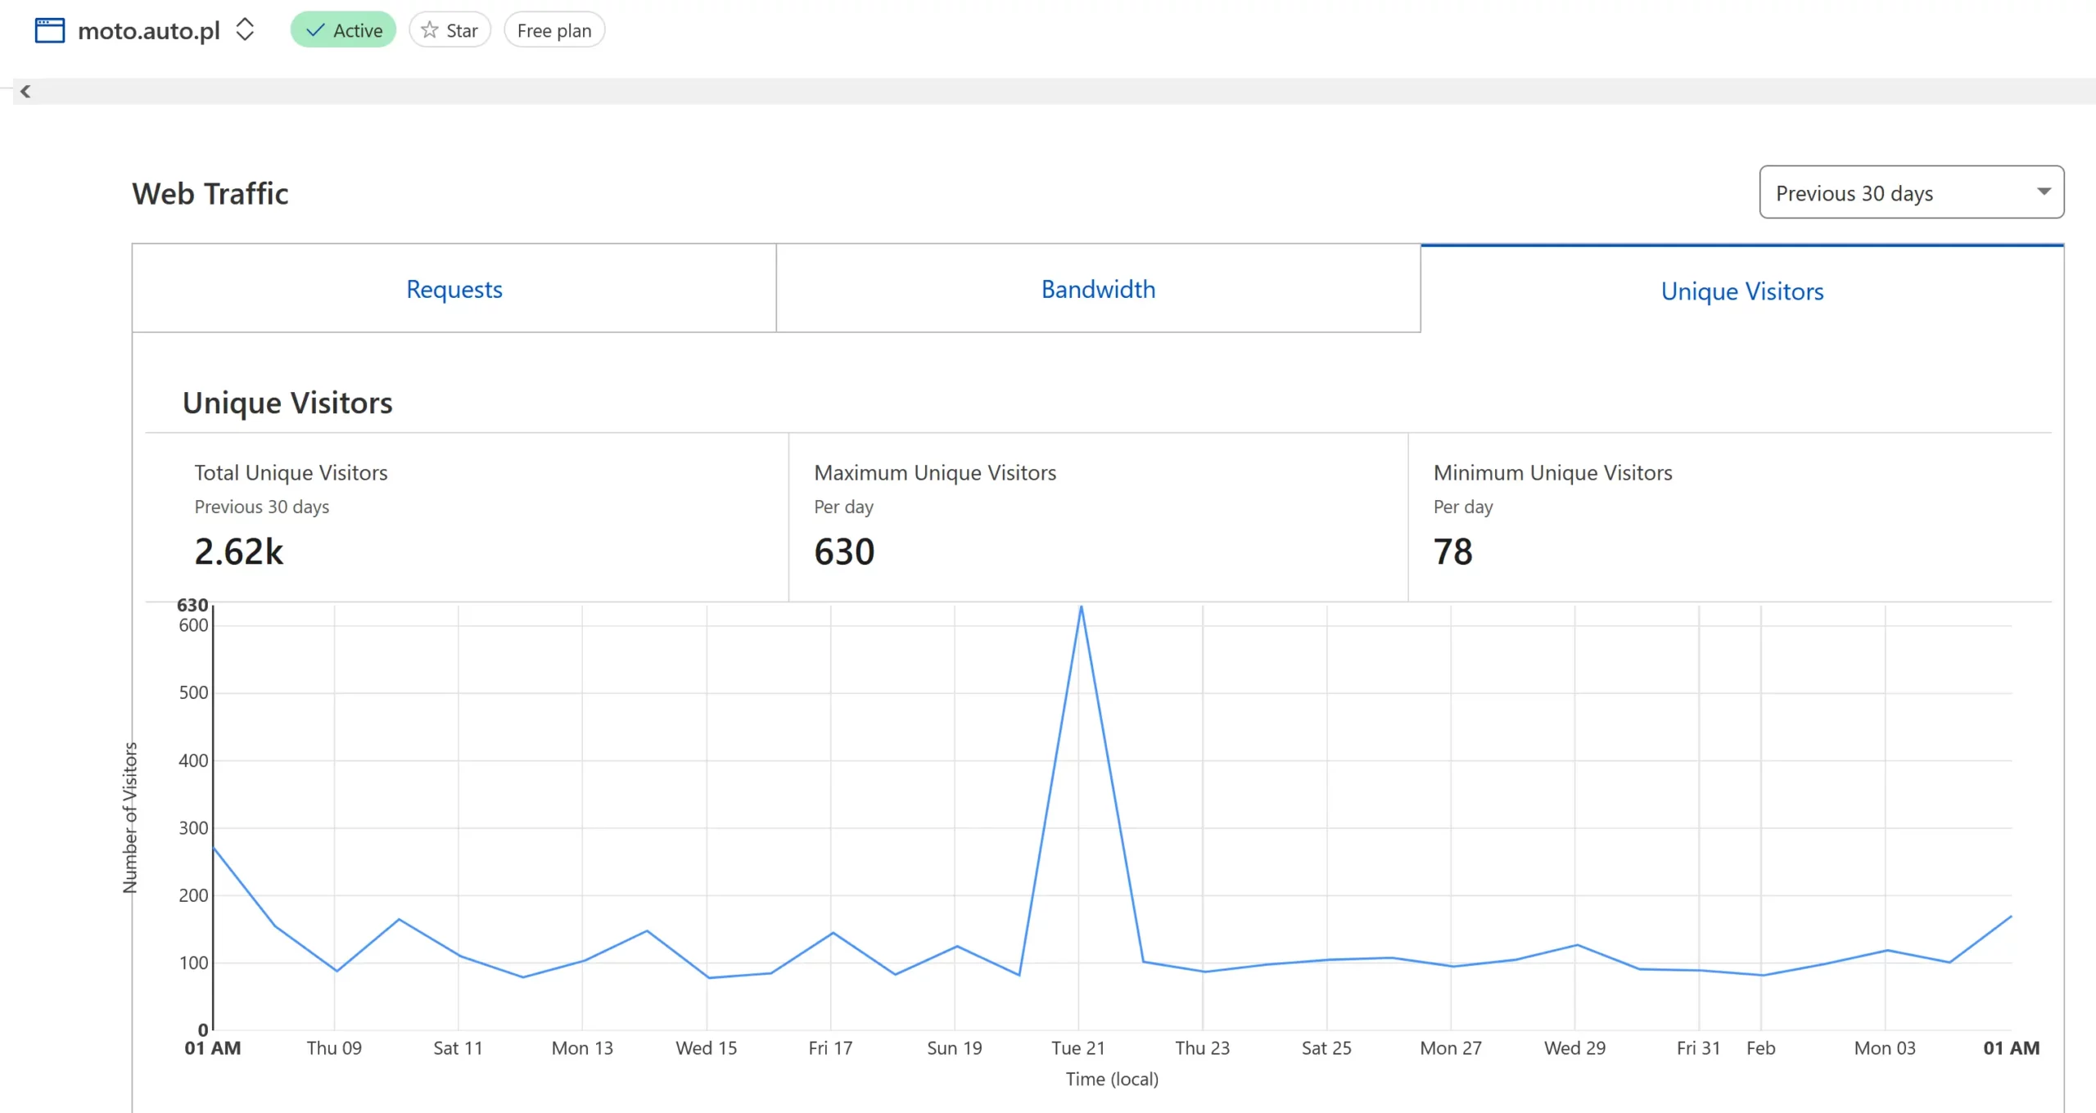Click the Minimum Unique Visitors 78 value
The image size is (2096, 1113).
point(1452,552)
